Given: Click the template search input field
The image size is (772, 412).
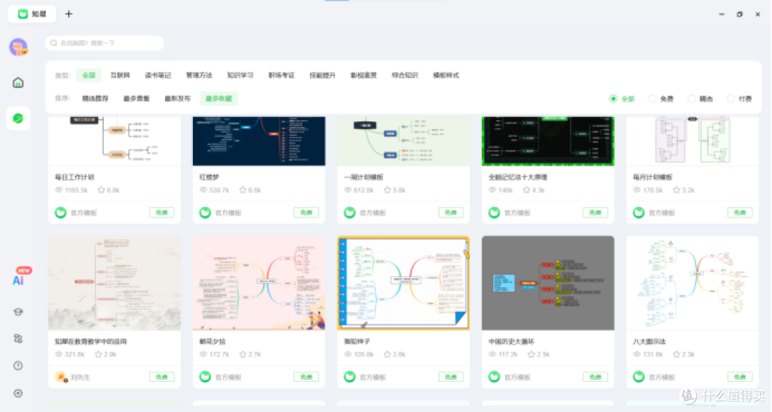Looking at the screenshot, I should tap(104, 44).
